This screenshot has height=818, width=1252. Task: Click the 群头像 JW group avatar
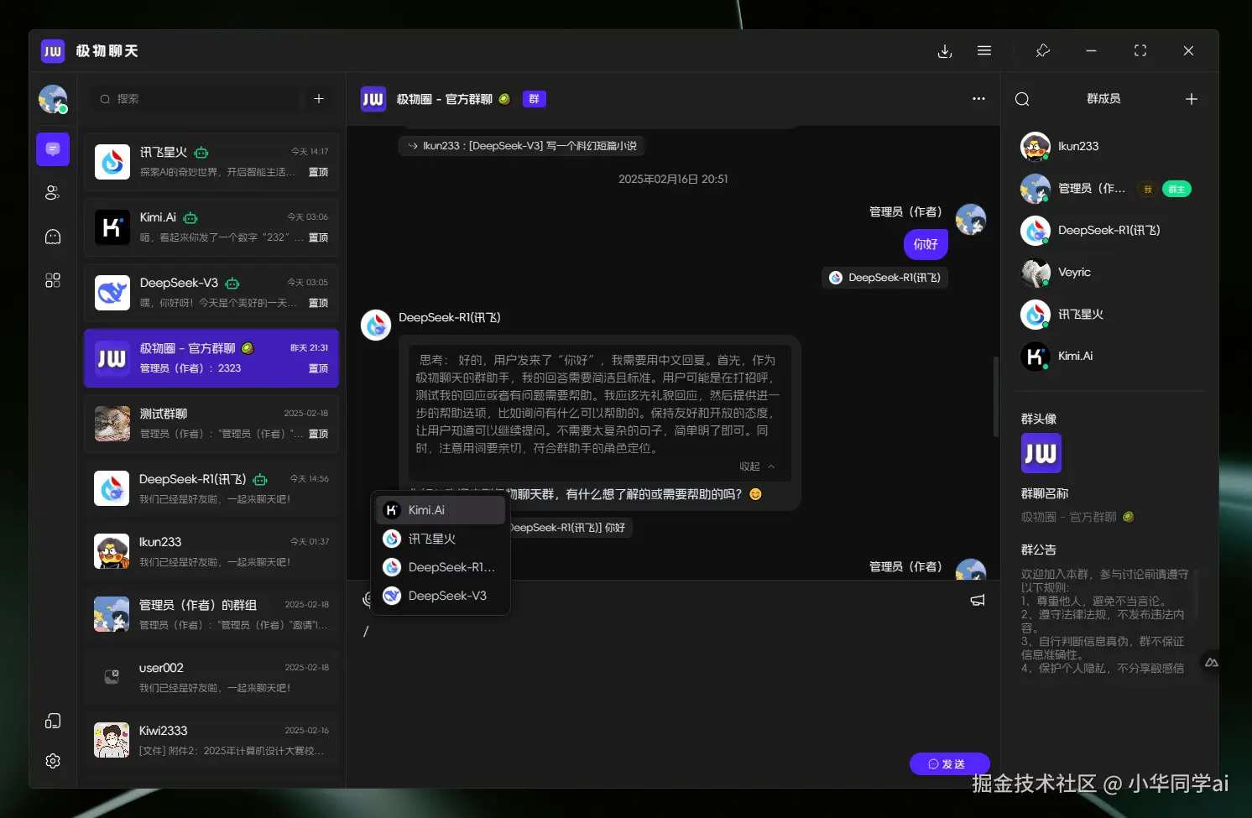[x=1041, y=454]
